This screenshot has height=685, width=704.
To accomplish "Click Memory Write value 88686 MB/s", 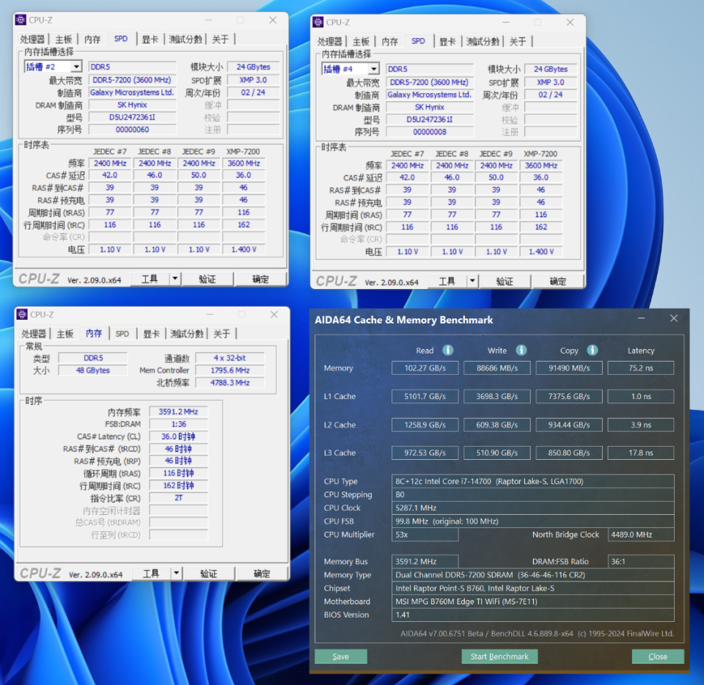I will 497,368.
